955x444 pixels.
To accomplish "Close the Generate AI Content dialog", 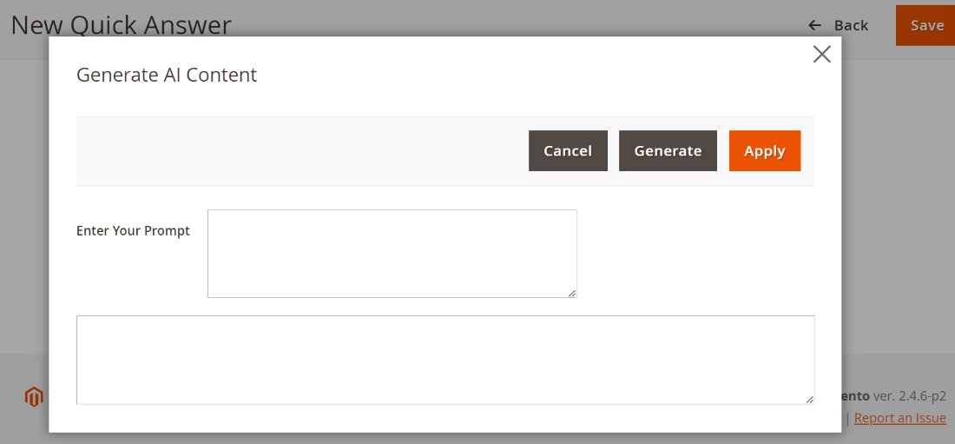I will pos(821,54).
